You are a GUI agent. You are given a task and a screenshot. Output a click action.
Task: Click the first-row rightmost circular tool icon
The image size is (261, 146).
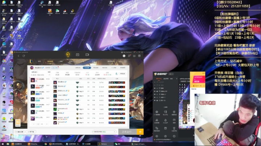174,112
